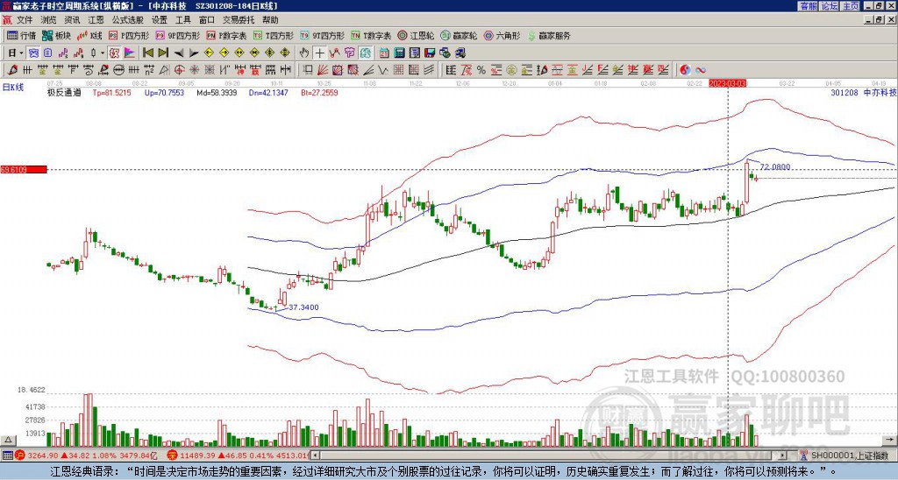This screenshot has width=898, height=480.
Task: Click the volume panel up-triangle button
Action: 8,440
